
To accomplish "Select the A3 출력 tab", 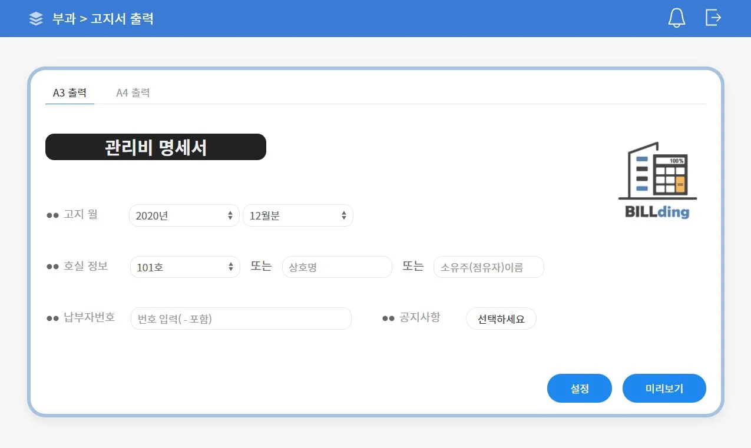I will [x=70, y=93].
